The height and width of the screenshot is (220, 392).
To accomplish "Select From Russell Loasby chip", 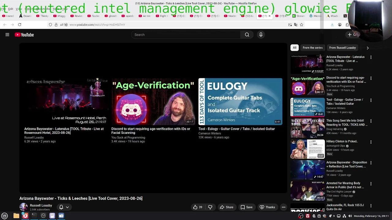I will (x=342, y=48).
